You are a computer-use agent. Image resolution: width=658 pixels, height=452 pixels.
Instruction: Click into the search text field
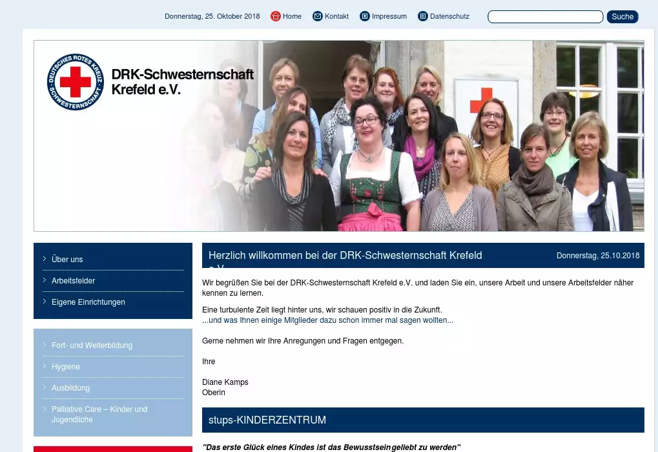[545, 17]
